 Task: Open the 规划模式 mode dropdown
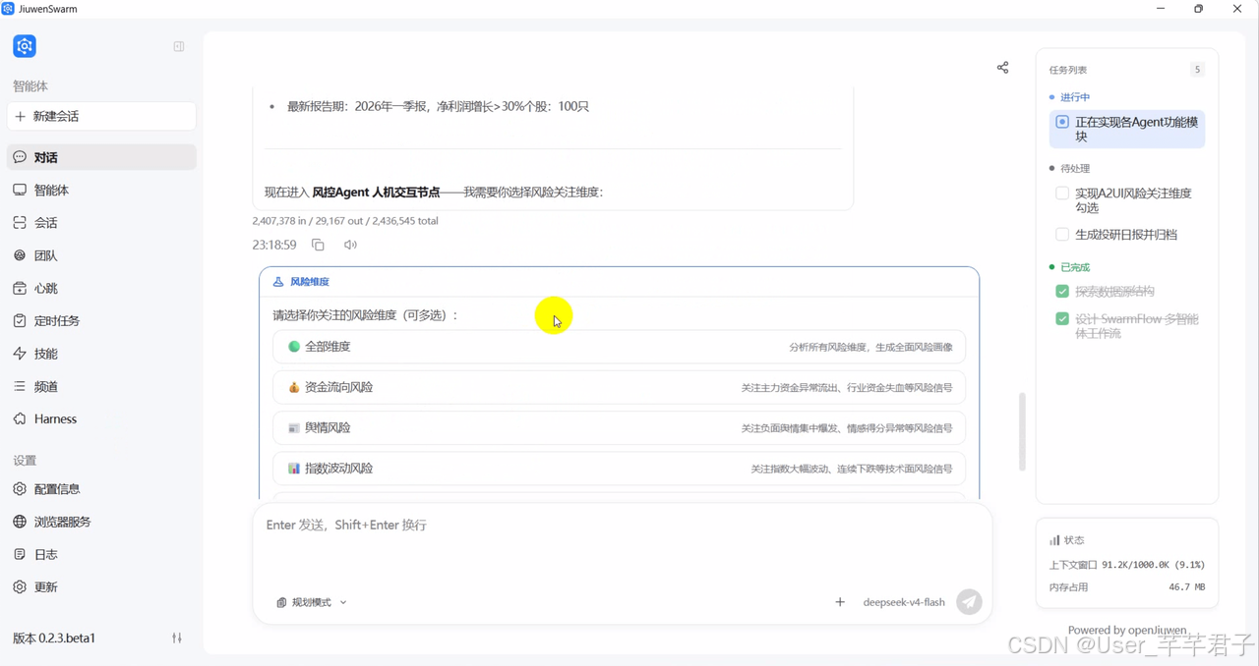312,602
